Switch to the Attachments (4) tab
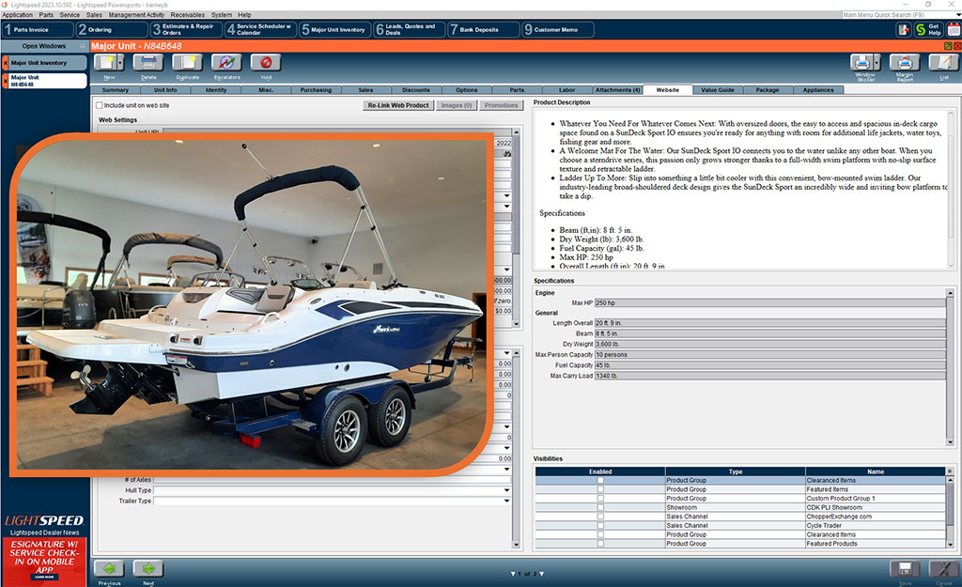The image size is (962, 587). (617, 90)
